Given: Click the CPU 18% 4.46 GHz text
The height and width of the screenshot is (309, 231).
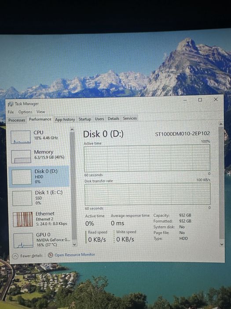Looking at the screenshot, I should point(46,138).
